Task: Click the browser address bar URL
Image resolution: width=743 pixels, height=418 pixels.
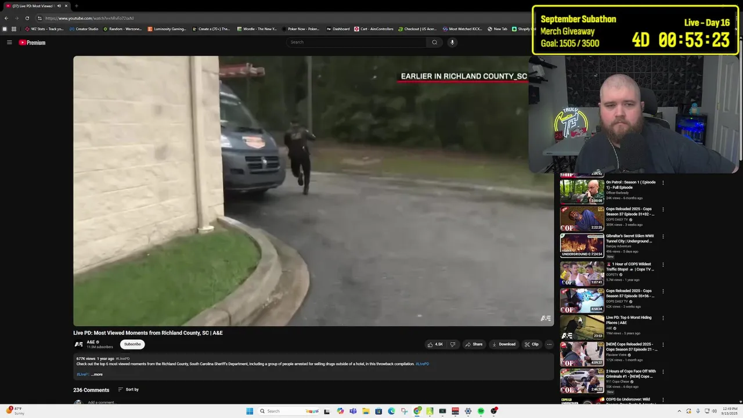Action: tap(89, 18)
